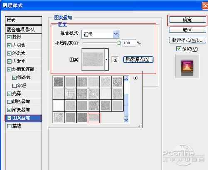Close the 图层样式 dialog window

tap(205, 6)
